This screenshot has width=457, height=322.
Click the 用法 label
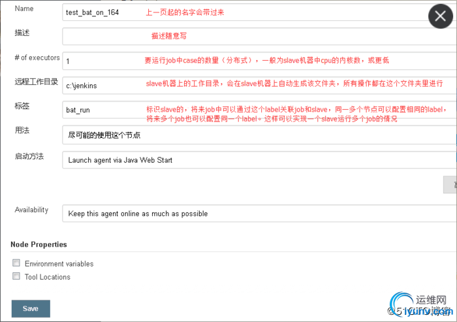22,131
